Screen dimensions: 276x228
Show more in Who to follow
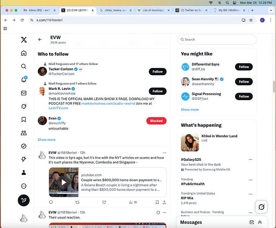coord(46,140)
